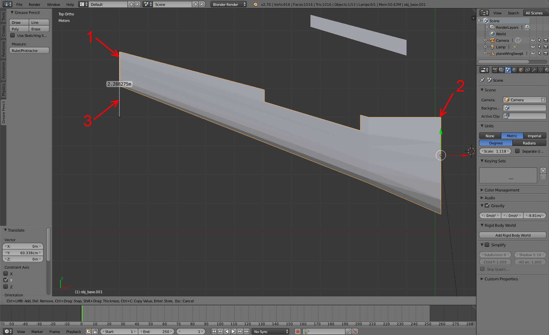Open the Render menu
The image size is (549, 335).
(x=34, y=4)
